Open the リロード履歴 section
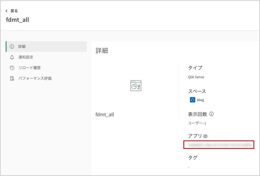260x176 pixels. 29,68
